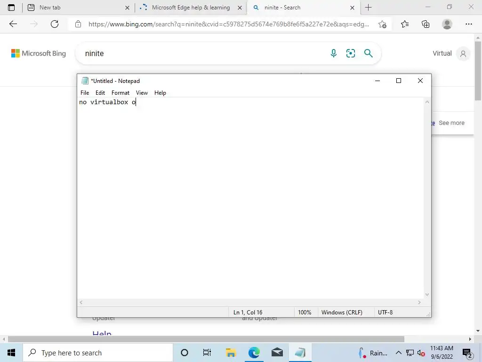View site information lock icon
The width and height of the screenshot is (482, 362).
(x=78, y=24)
